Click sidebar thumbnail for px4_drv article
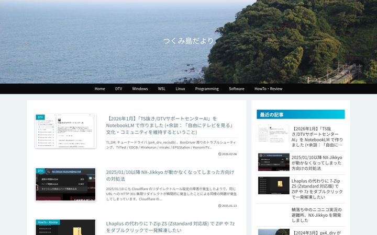The height and width of the screenshot is (235, 377). point(274,232)
